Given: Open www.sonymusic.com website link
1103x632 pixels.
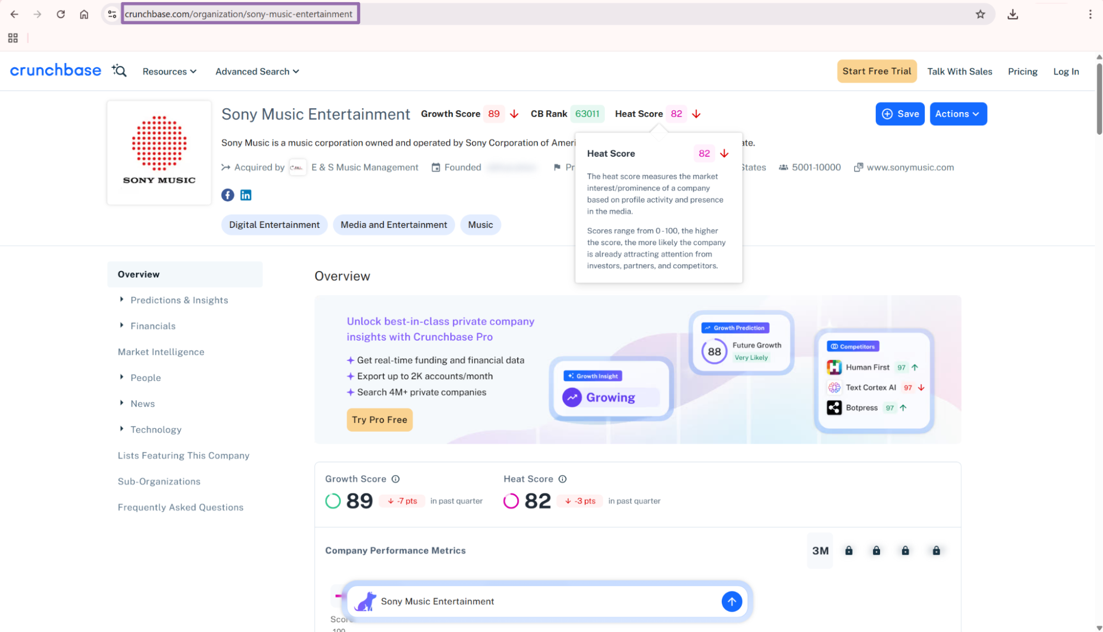Looking at the screenshot, I should [x=910, y=167].
